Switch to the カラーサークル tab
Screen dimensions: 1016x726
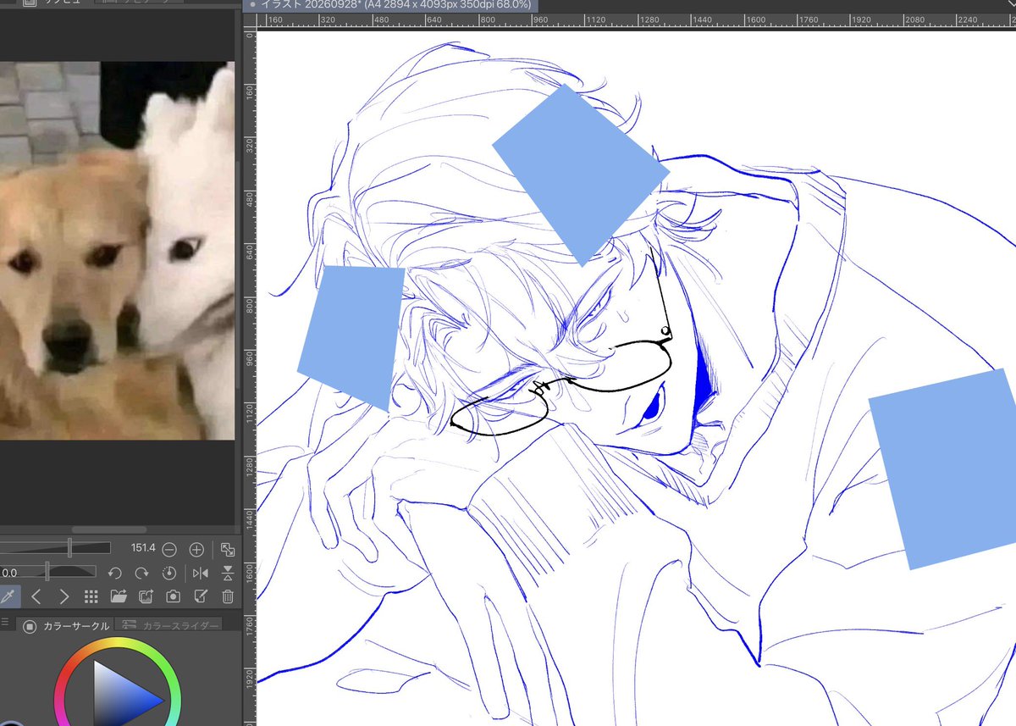click(66, 626)
